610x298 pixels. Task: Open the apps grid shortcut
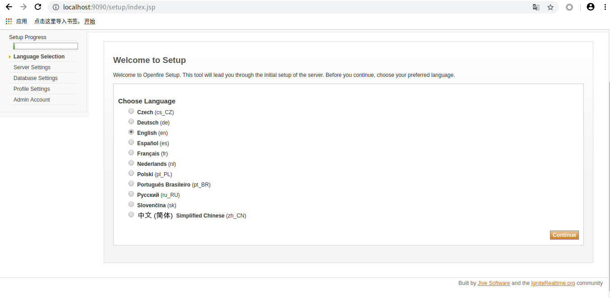[9, 21]
